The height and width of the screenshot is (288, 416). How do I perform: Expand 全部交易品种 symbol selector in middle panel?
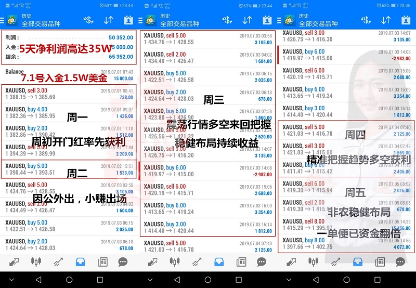tap(179, 24)
